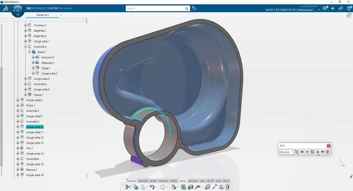The image size is (353, 191).
Task: Click the tree panel vertical scrollbar
Action: coord(1,116)
